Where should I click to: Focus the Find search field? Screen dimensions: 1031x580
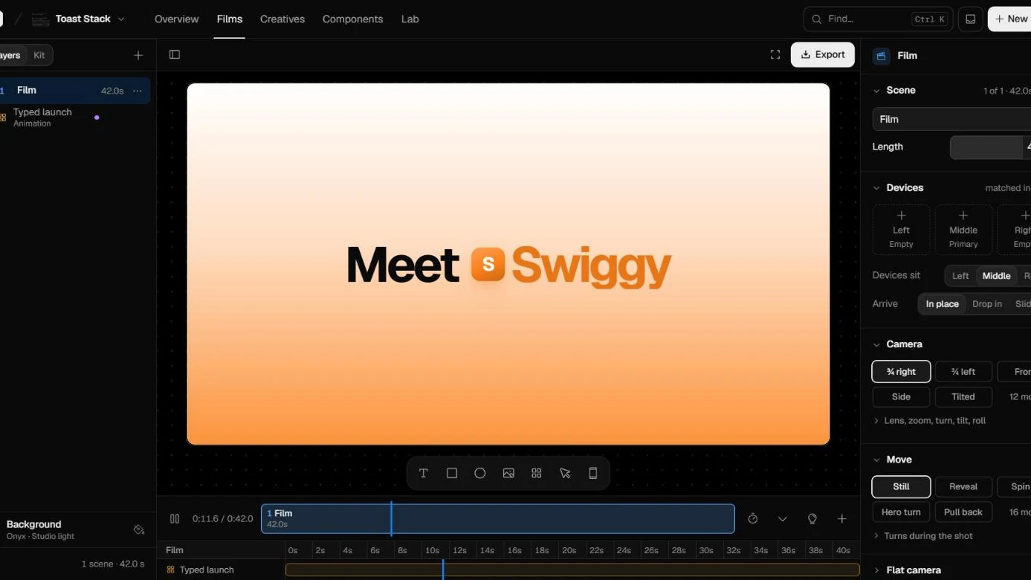pyautogui.click(x=878, y=19)
